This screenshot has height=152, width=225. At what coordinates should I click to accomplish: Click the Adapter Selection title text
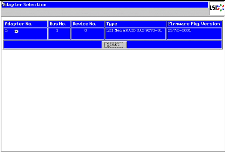(x=25, y=5)
